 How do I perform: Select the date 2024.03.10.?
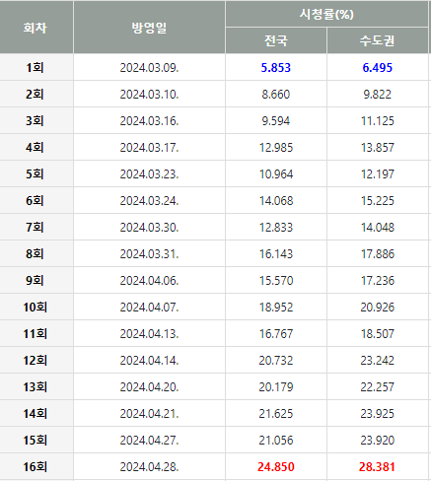tap(149, 95)
